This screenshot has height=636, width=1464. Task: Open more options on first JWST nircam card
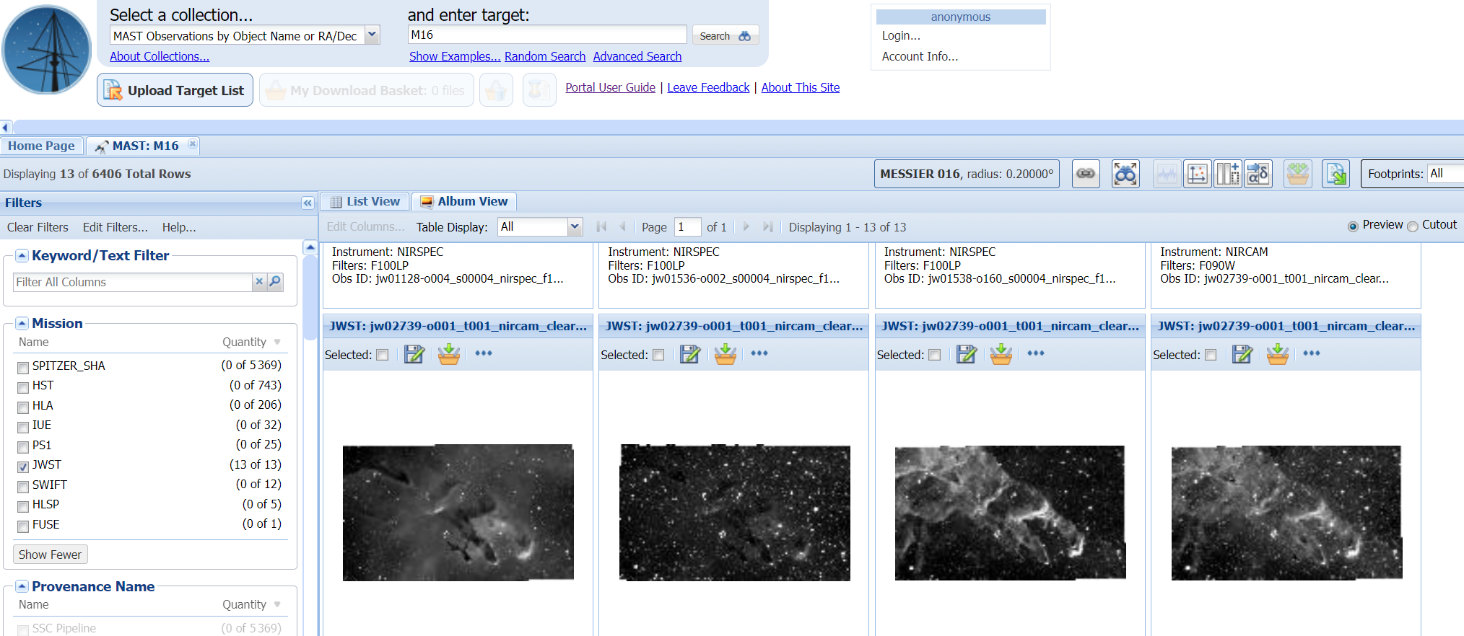pyautogui.click(x=484, y=353)
